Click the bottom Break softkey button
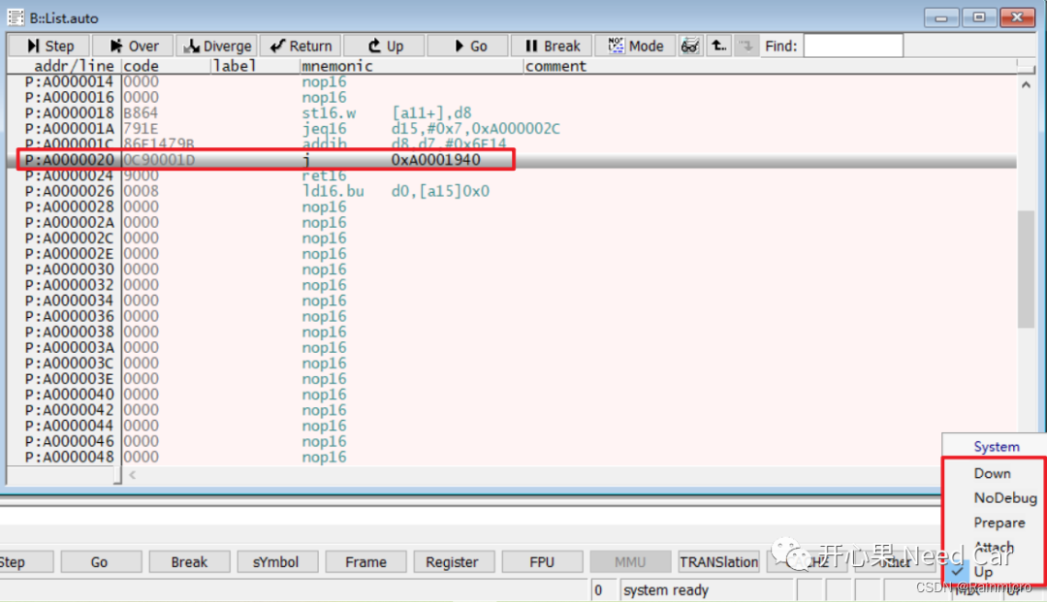Screen dimensions: 1047x602 point(189,562)
